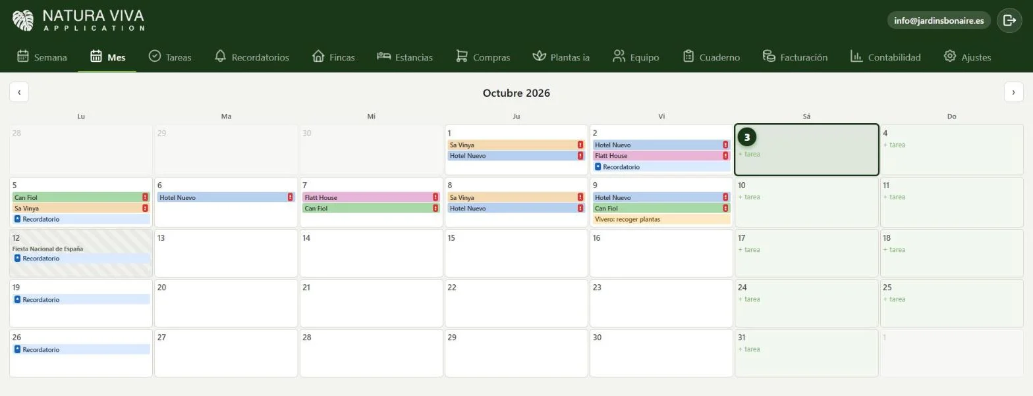Open the Recordatorio entry on October 2
This screenshot has height=396, width=1033.
click(661, 167)
